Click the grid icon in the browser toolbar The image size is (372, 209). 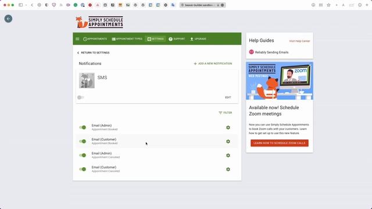pos(321,5)
